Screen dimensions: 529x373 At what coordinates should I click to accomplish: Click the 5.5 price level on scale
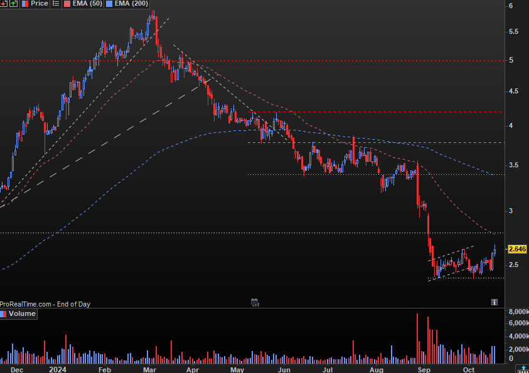point(514,32)
